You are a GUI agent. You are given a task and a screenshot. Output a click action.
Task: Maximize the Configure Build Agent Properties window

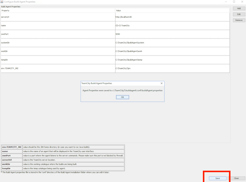(234, 2)
